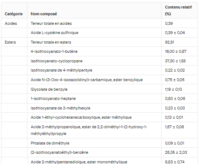Select the Esters category cell

point(10,42)
